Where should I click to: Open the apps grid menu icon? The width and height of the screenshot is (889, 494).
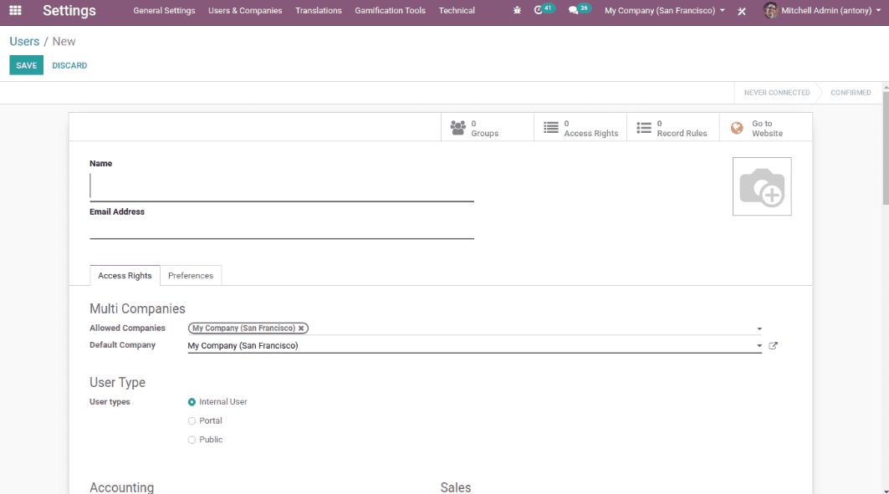(x=15, y=10)
